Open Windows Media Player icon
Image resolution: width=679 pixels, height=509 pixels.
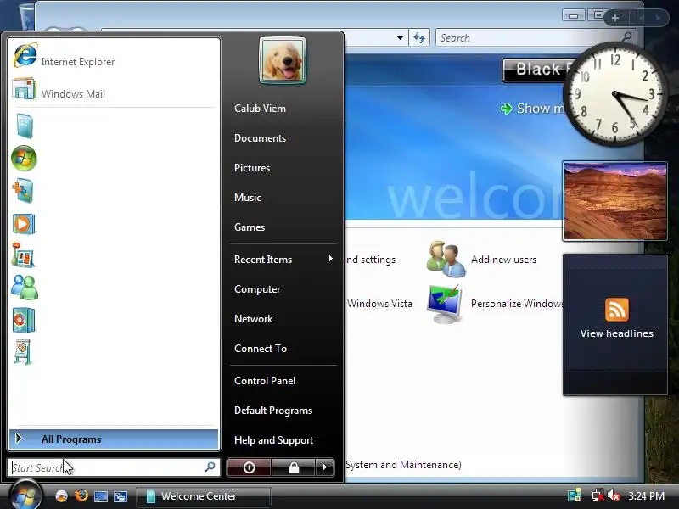click(24, 224)
